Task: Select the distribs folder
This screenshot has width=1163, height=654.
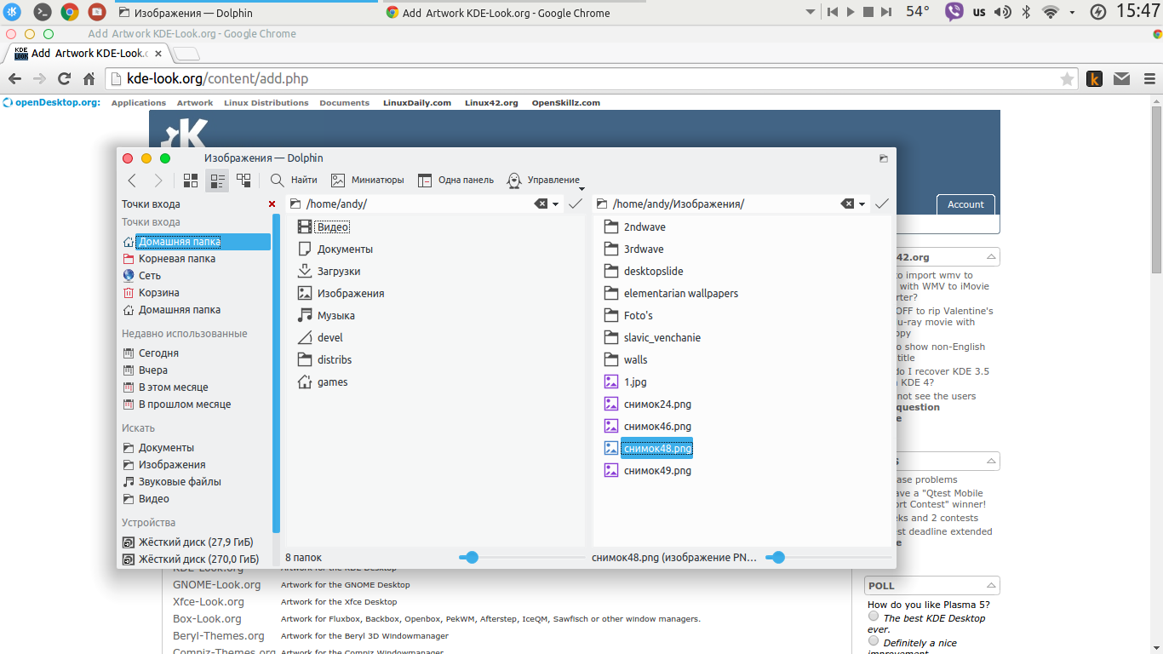Action: click(x=324, y=359)
